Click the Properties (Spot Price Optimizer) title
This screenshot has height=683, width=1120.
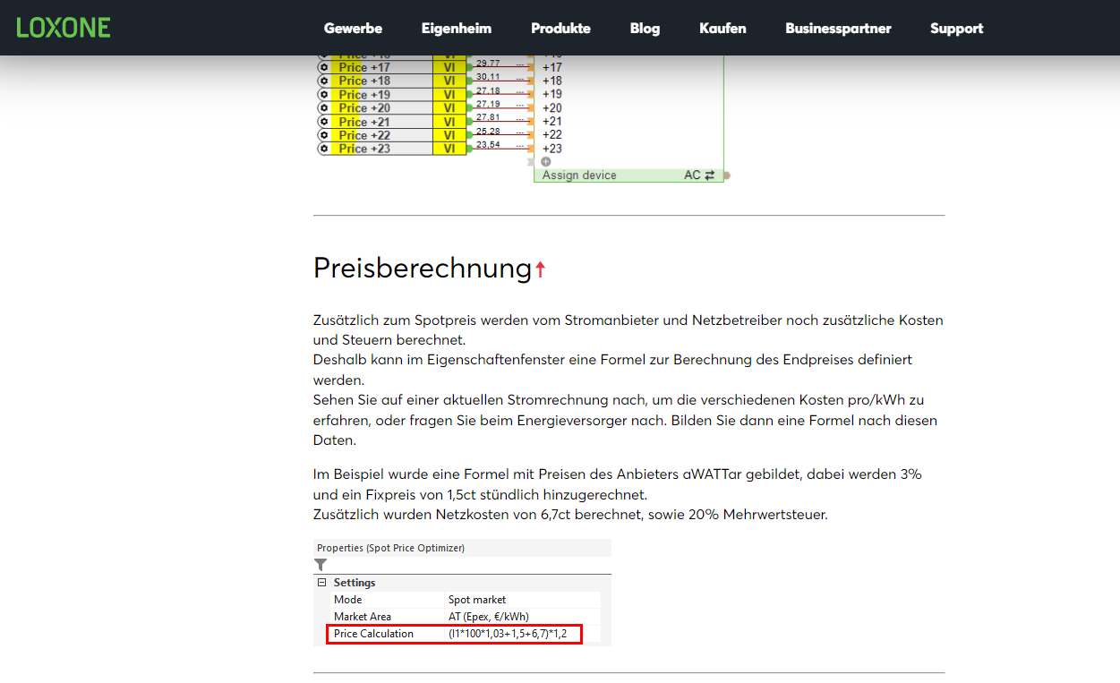tap(390, 548)
